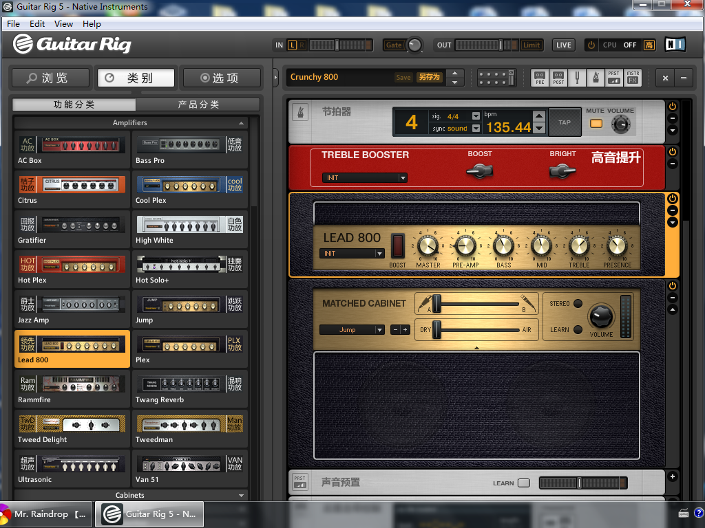Viewport: 705px width, 528px height.
Task: Switch to the 浏览 browse tab
Action: pyautogui.click(x=50, y=78)
